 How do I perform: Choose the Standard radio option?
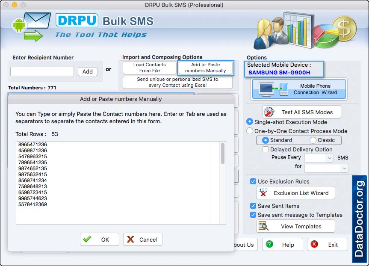coord(265,140)
